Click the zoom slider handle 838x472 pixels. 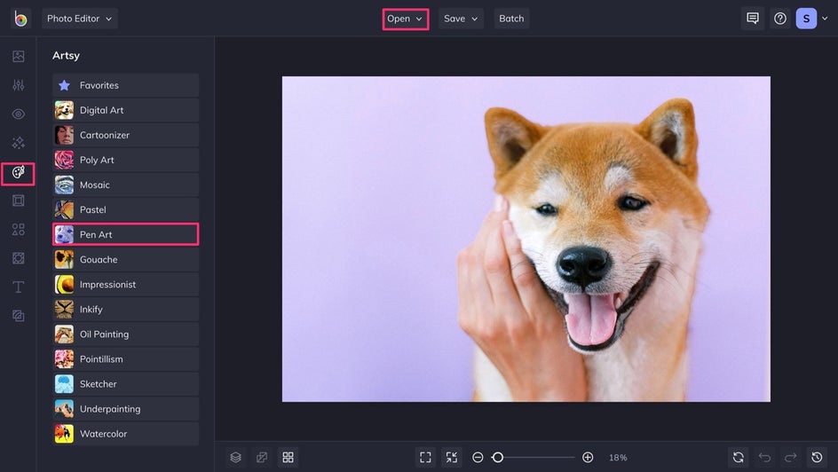[498, 457]
